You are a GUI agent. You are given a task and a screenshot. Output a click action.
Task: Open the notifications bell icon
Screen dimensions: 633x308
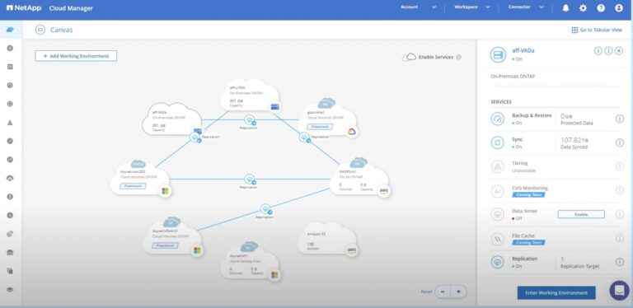click(x=565, y=8)
